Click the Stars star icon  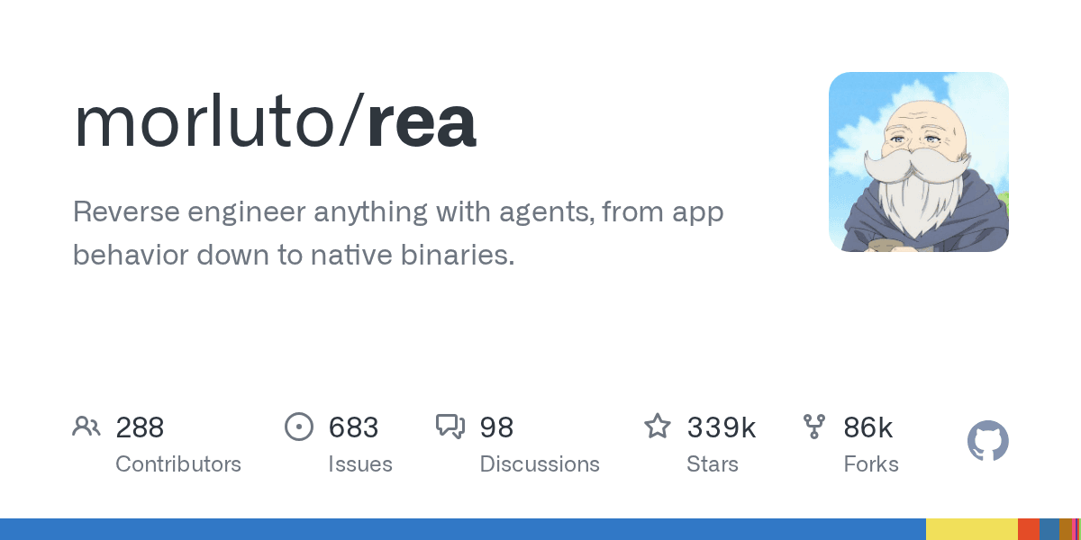click(658, 426)
